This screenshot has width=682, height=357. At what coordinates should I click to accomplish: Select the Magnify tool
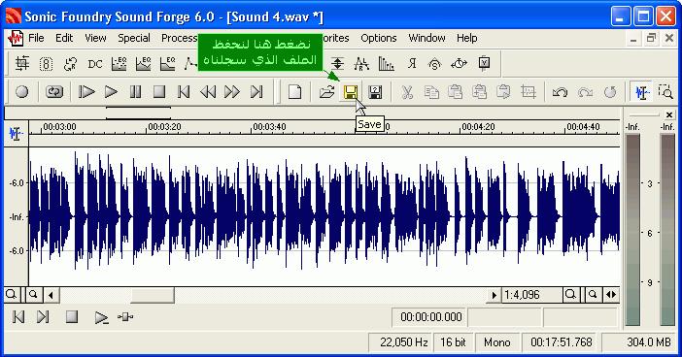[x=665, y=91]
